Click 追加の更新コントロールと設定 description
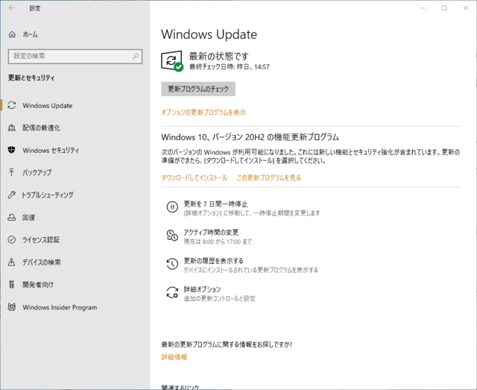Screen dimensions: 477x390 pos(219,298)
